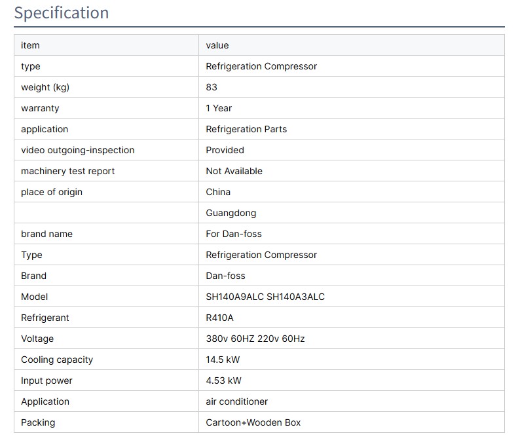
Task: Click the "R410A" refrigerant value
Action: click(219, 318)
